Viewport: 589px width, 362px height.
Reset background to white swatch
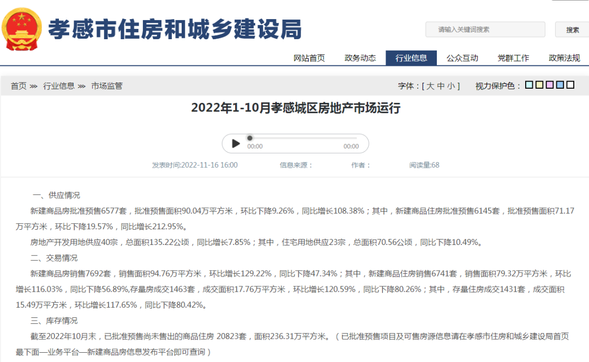(x=570, y=85)
